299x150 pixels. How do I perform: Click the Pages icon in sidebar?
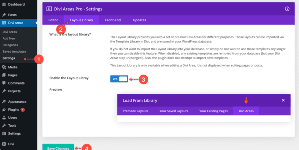[x=4, y=75]
